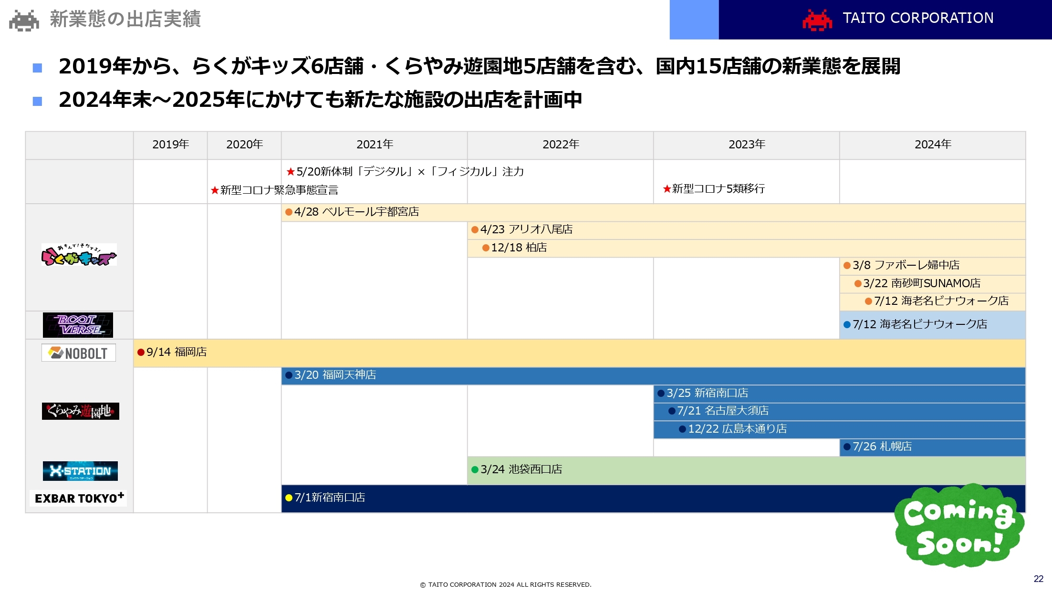Click the orange dot for 4/28 ベルモール宇都宮店
The height and width of the screenshot is (592, 1052).
tap(289, 212)
